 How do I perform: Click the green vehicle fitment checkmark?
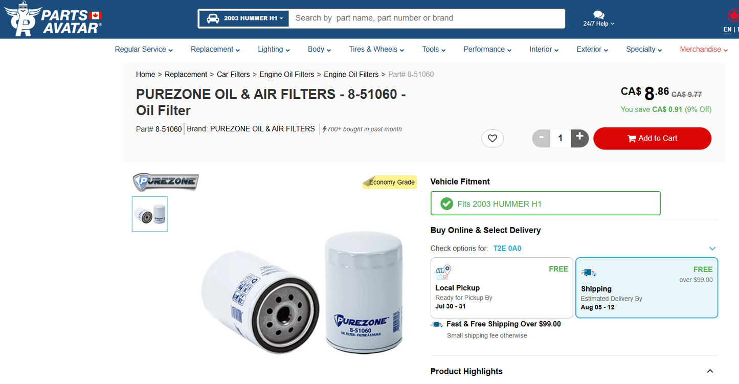[446, 204]
